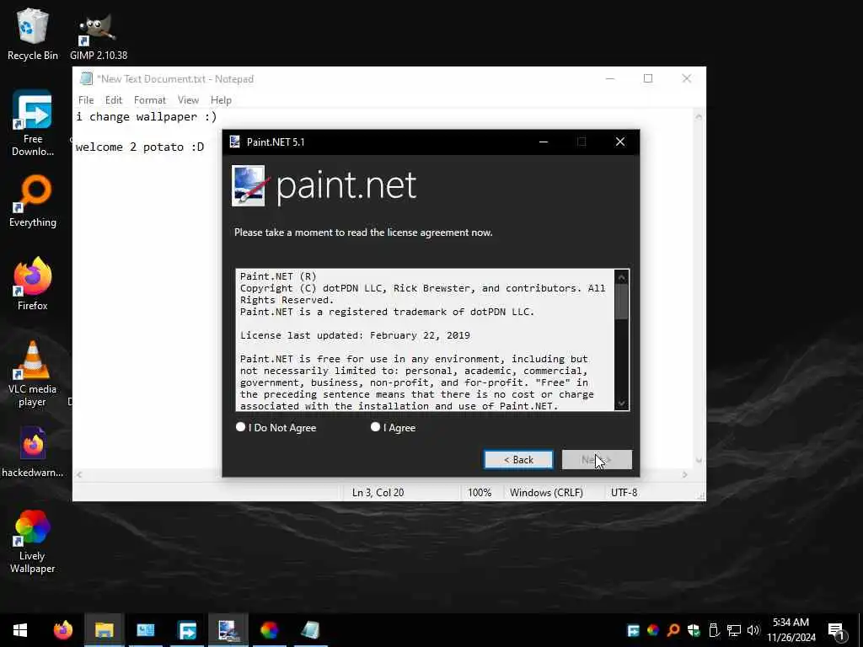The height and width of the screenshot is (647, 863).
Task: Select the I Agree radio button
Action: pos(375,427)
